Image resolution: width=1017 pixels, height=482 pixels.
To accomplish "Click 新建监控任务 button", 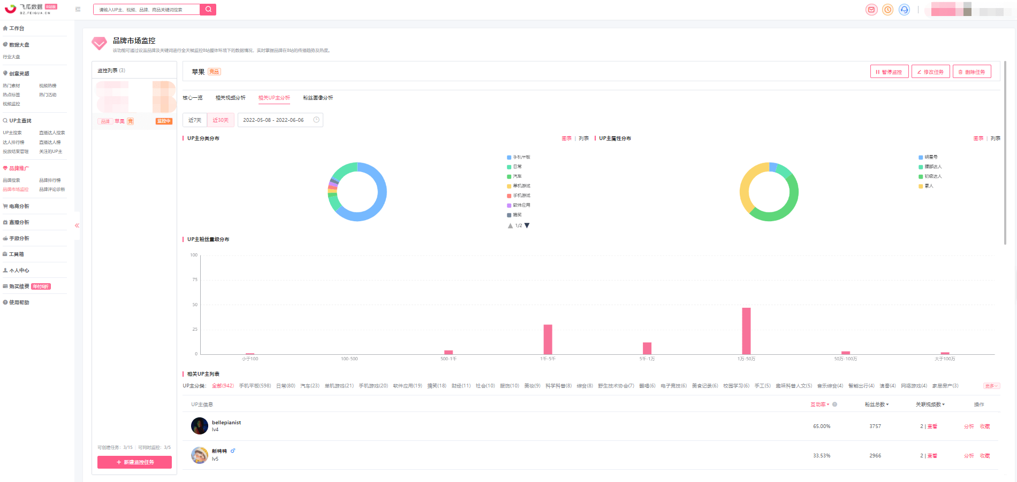I will coord(134,462).
